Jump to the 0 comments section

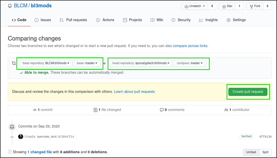pyautogui.click(x=172, y=110)
